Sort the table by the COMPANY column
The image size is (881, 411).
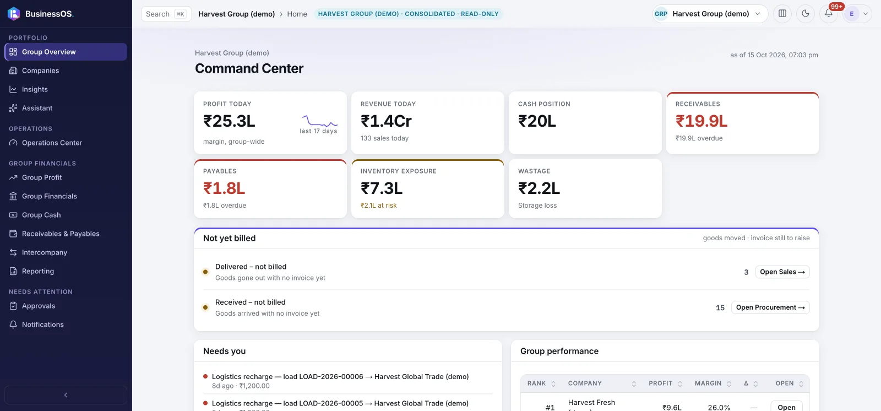pyautogui.click(x=602, y=383)
